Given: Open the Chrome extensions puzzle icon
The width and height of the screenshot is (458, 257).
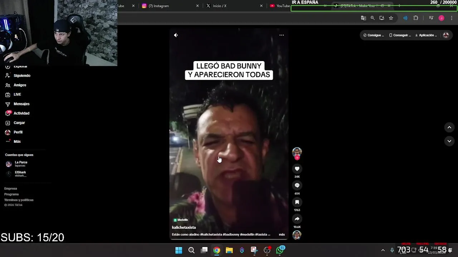Looking at the screenshot, I should pyautogui.click(x=416, y=18).
